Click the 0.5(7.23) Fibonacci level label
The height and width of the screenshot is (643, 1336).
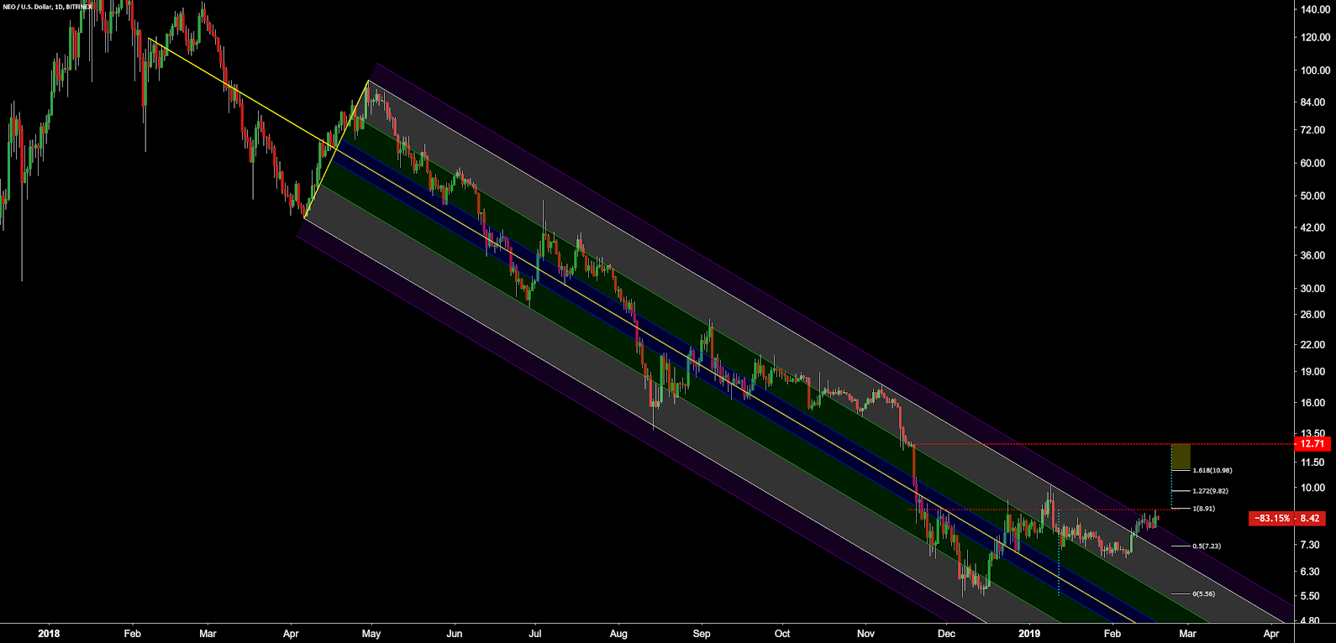point(1207,546)
